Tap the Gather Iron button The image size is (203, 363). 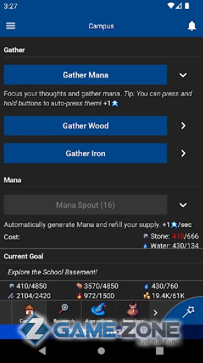[x=85, y=153]
